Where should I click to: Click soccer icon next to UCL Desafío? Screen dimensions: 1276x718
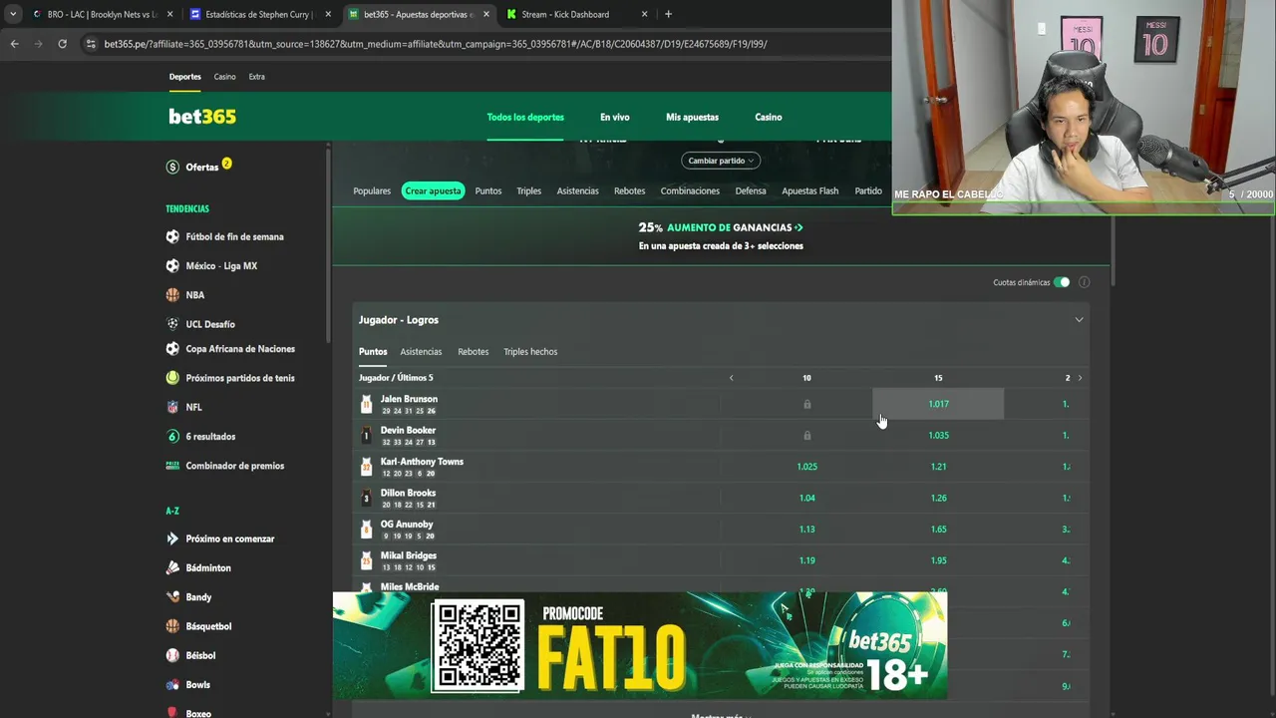(172, 324)
